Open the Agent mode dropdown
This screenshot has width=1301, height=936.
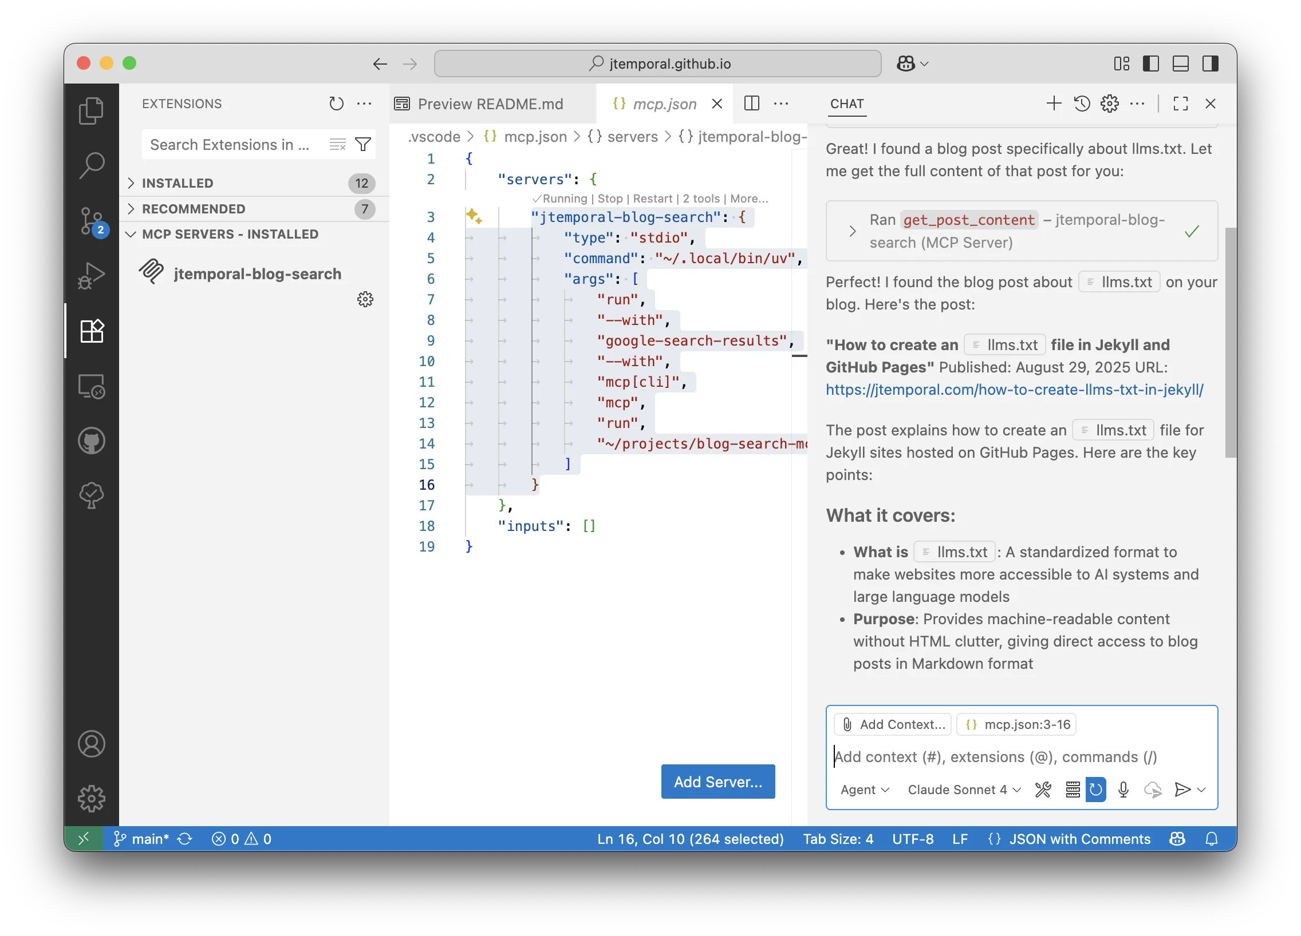pyautogui.click(x=864, y=790)
